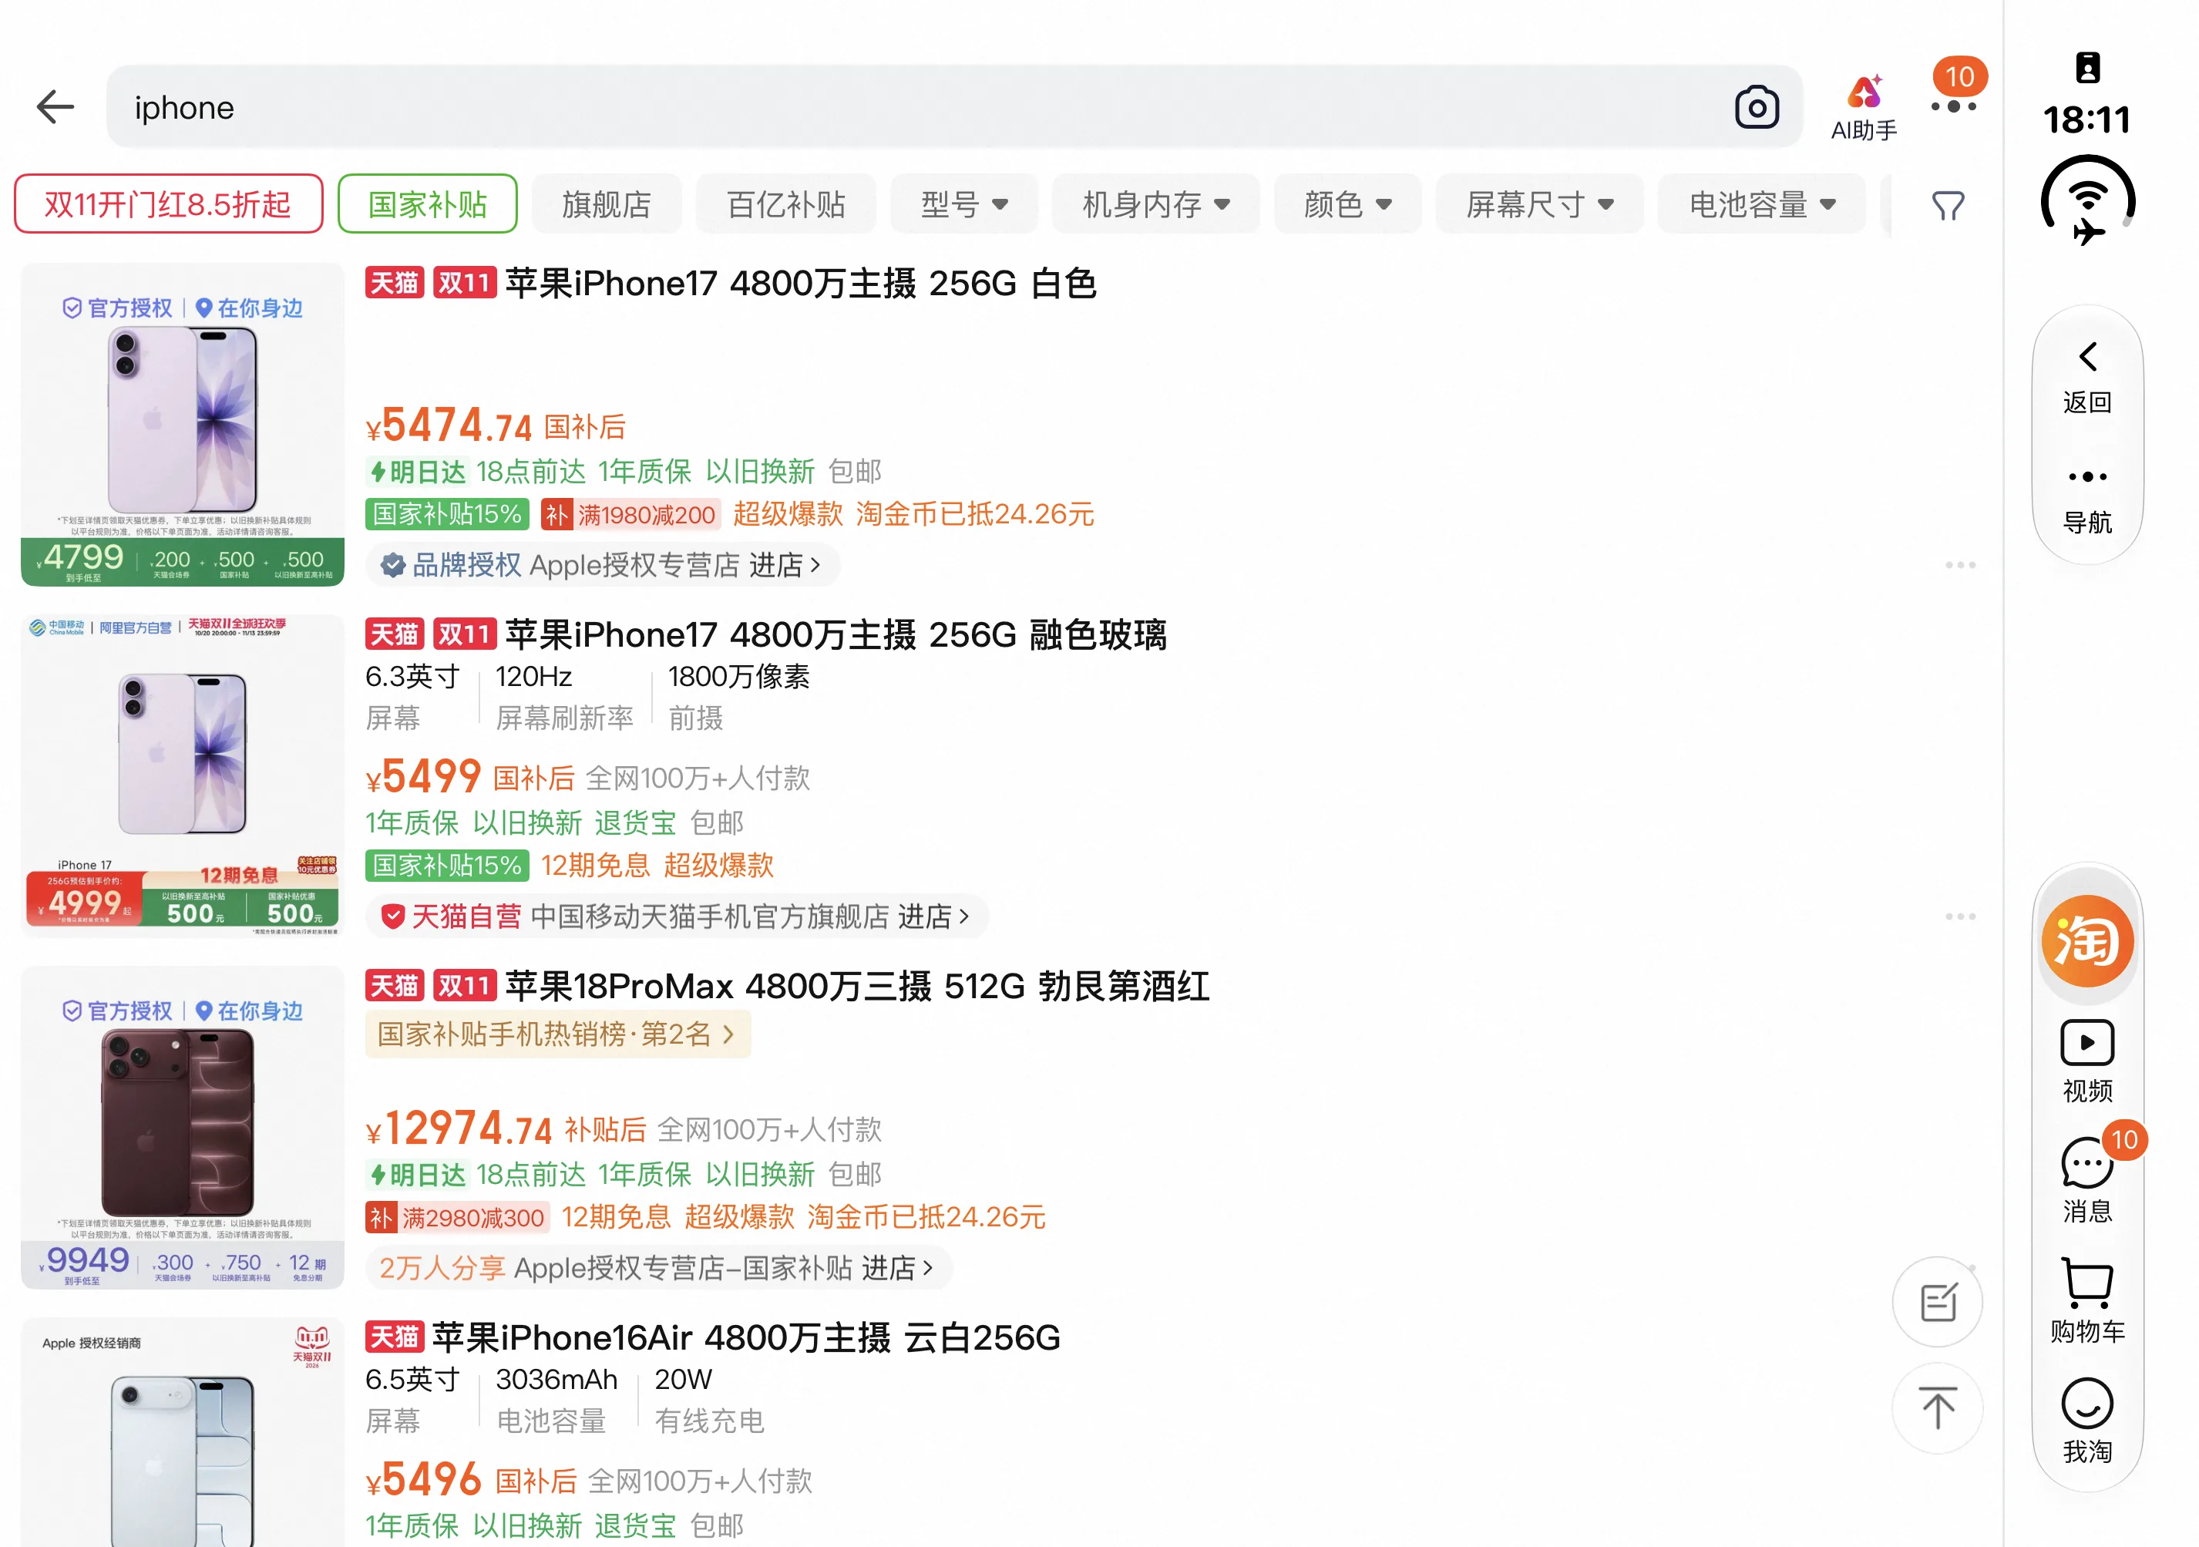
Task: Tap the feedback note floating button
Action: [x=1938, y=1302]
